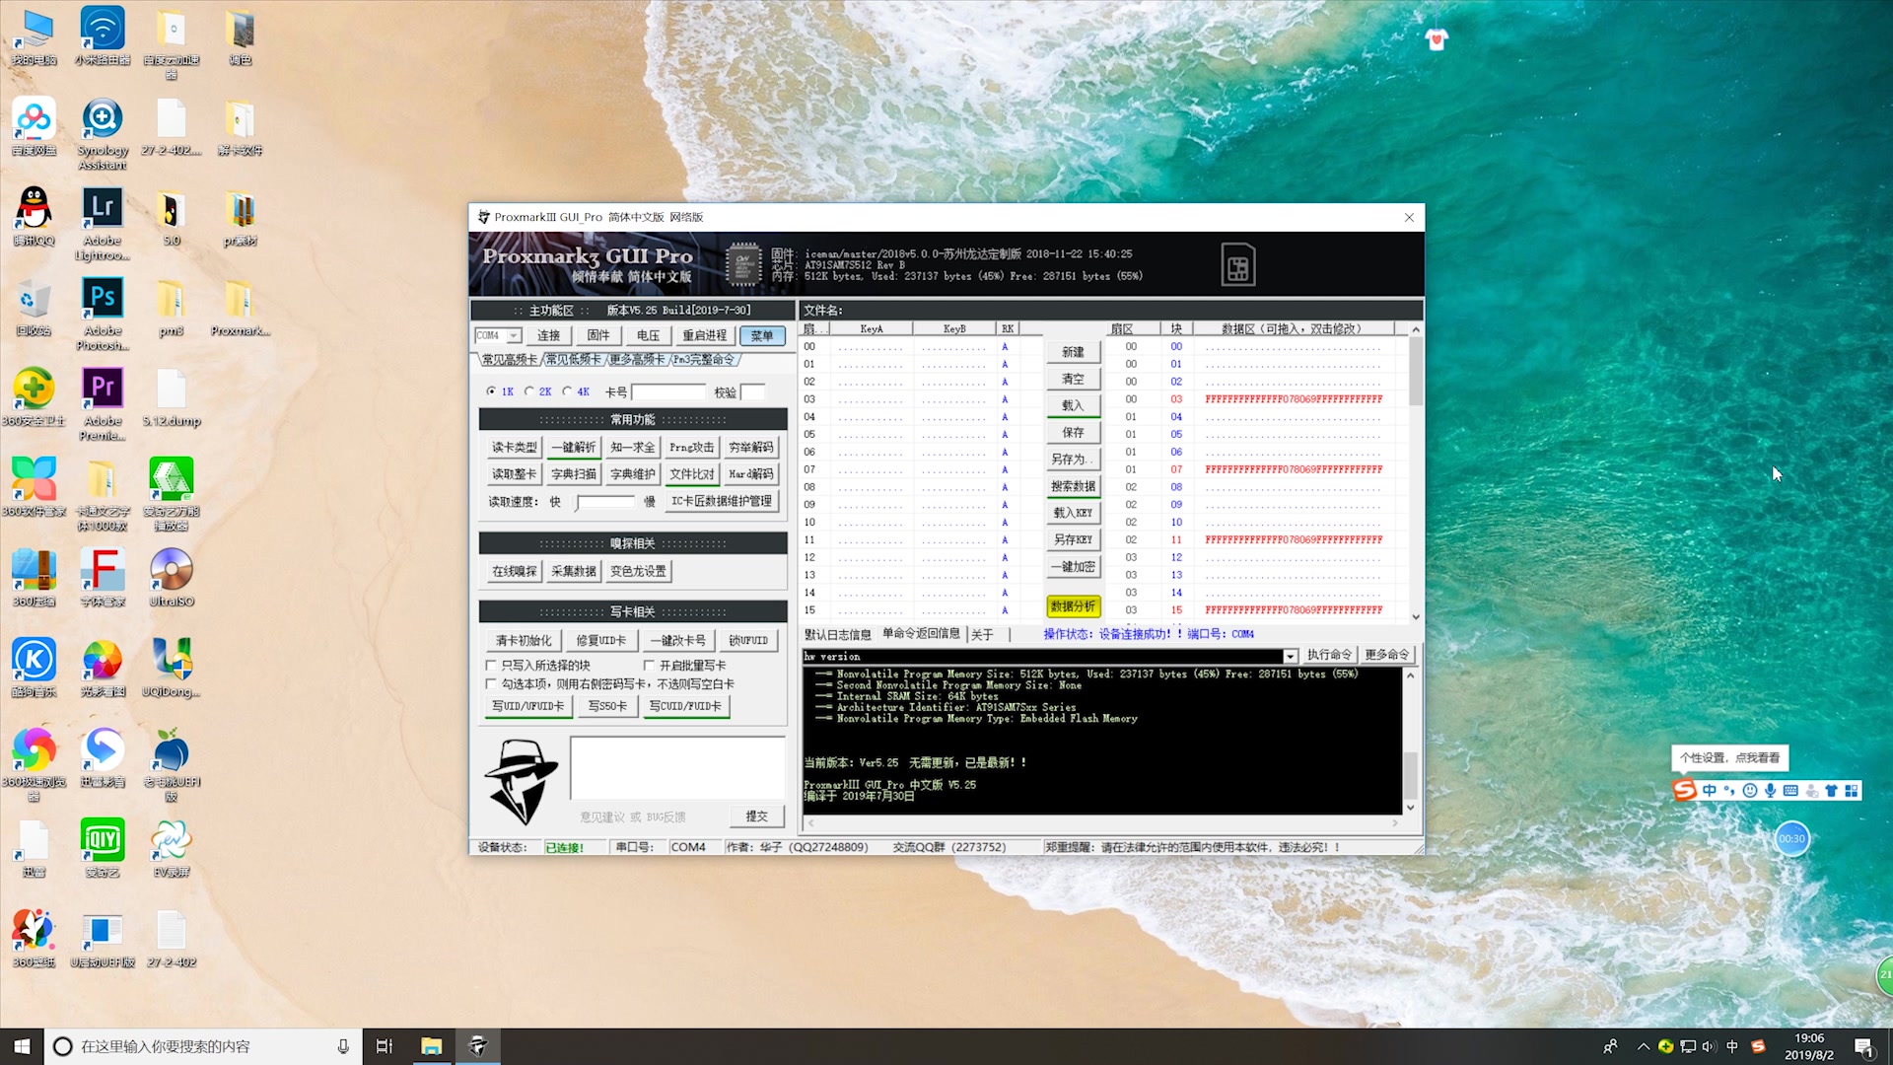Click the SIM card chip icon in app header
1893x1065 pixels.
(x=1237, y=263)
